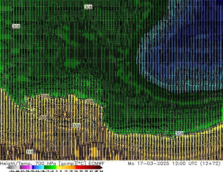The width and height of the screenshot is (223, 172).
Task: Click the '[°C]' unit label
Action: [81, 164]
